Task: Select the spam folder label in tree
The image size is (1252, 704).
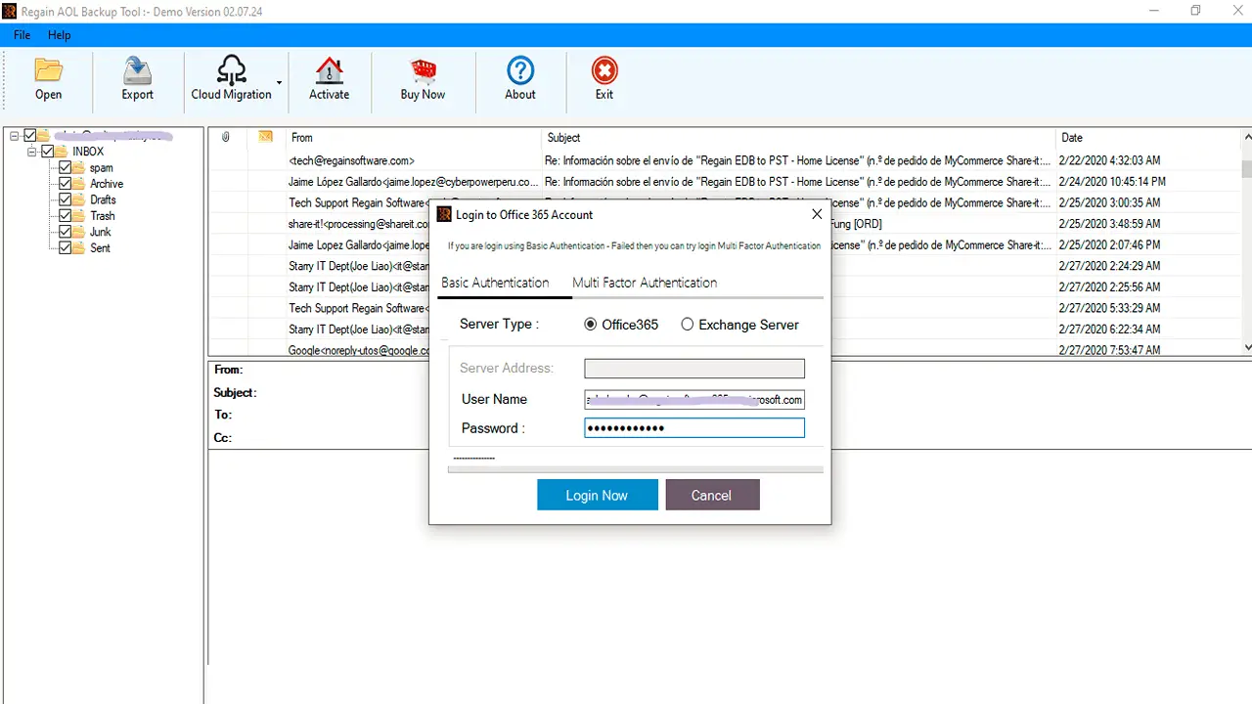Action: 102,168
